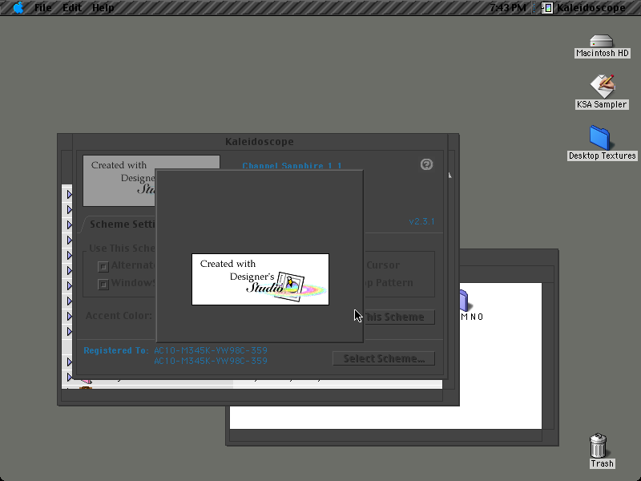Open the File menu

coord(43,8)
